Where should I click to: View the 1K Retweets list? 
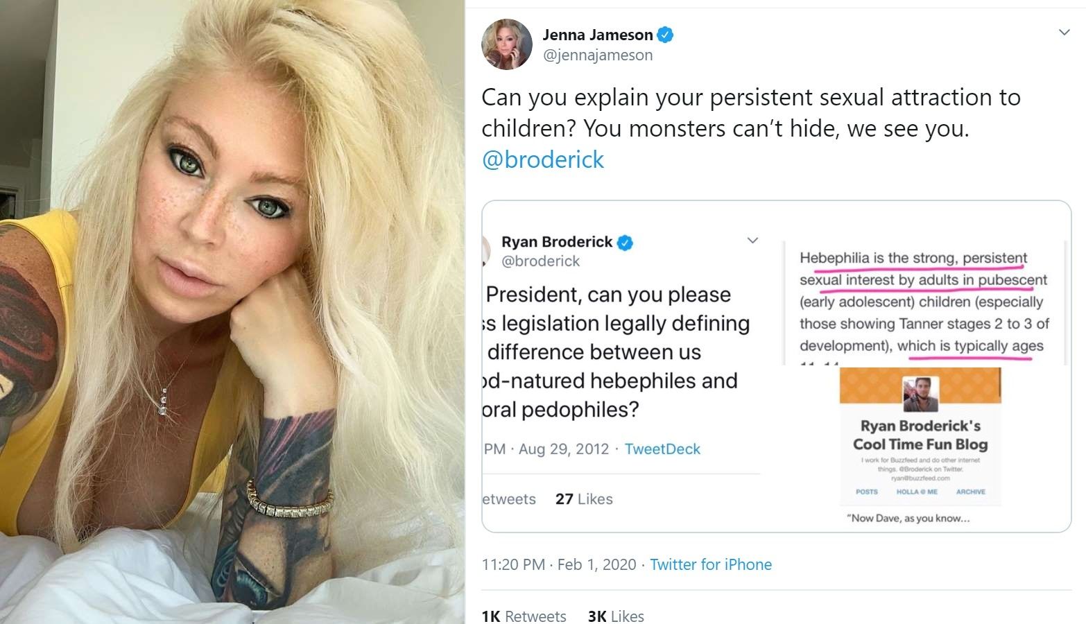pyautogui.click(x=524, y=616)
